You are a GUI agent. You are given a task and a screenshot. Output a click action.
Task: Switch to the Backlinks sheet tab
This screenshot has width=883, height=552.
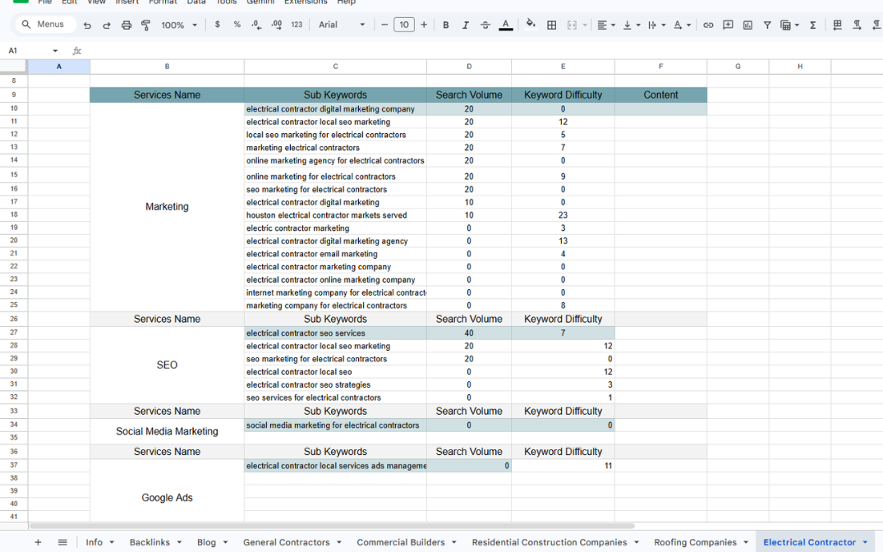click(155, 542)
